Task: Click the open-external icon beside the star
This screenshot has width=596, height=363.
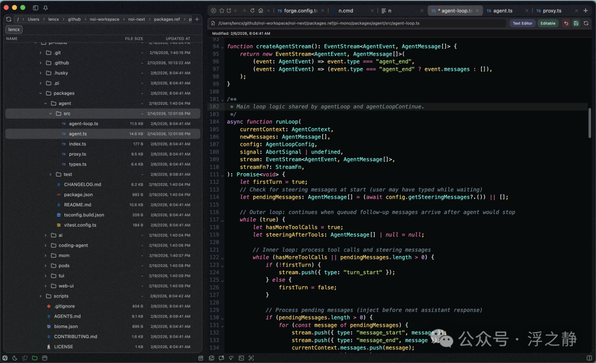Action: point(229,10)
